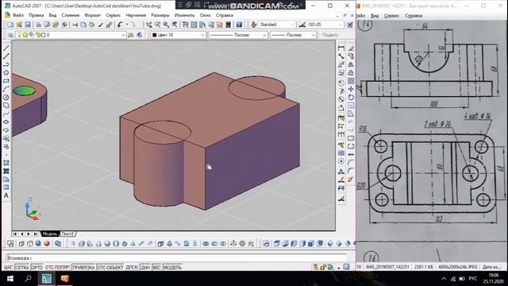Screen dimensions: 508x286
Task: Open the Сервис menu in image viewer window
Action: click(x=391, y=16)
